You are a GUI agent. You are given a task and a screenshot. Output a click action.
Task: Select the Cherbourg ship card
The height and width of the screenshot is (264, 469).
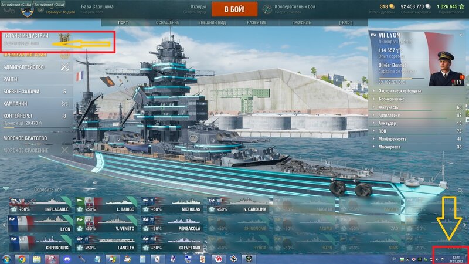tap(40, 243)
